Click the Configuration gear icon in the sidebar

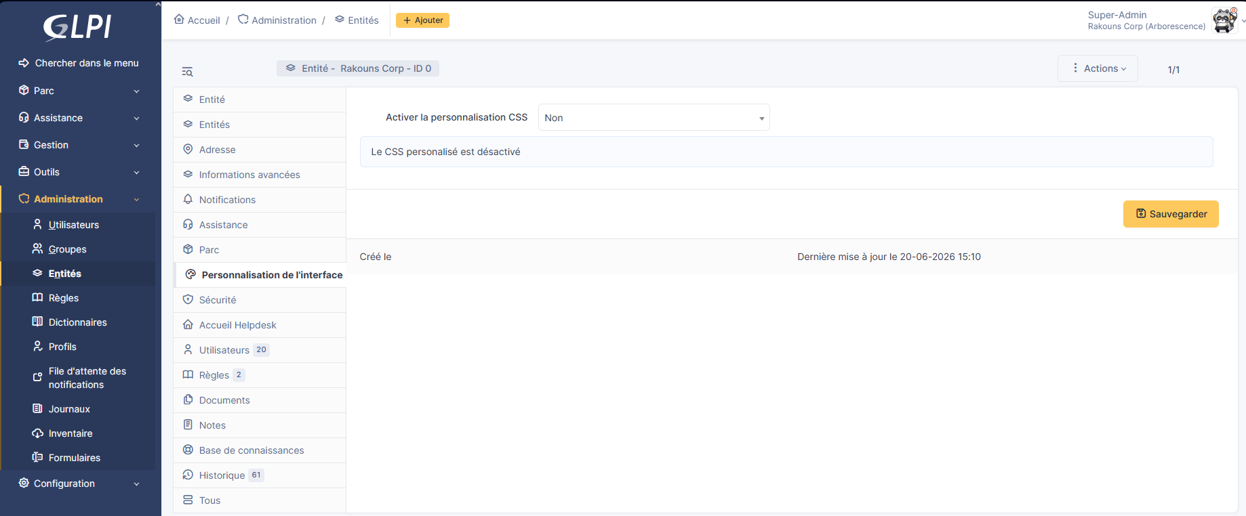click(24, 483)
